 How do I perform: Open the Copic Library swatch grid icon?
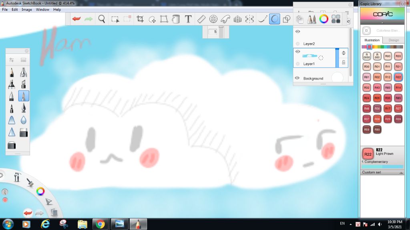coord(336,19)
